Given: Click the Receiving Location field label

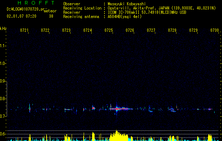Looking at the screenshot, I should (82, 8).
